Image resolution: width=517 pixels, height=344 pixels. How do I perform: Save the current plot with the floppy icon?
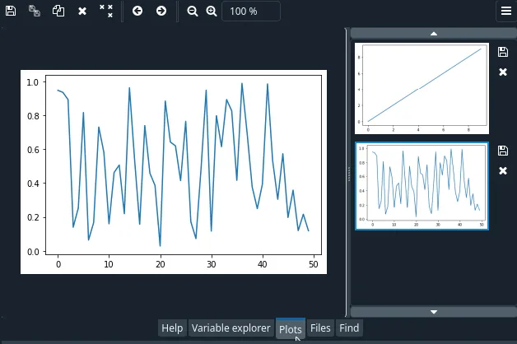click(x=11, y=11)
